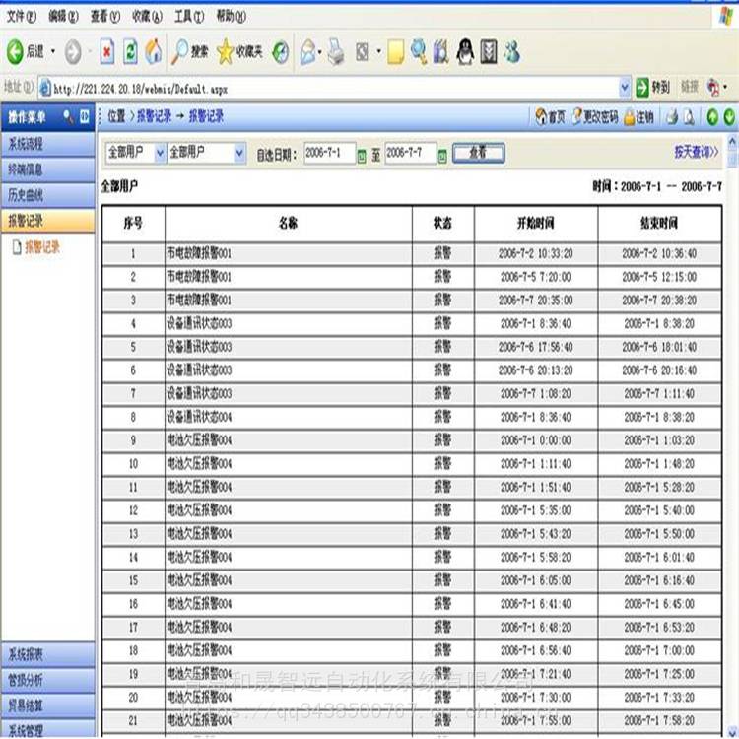Click the QQ penguin toolbar icon
This screenshot has height=739, width=739.
[x=465, y=51]
